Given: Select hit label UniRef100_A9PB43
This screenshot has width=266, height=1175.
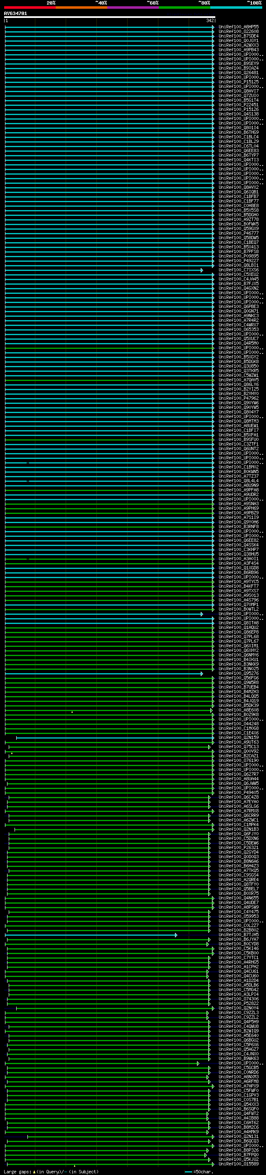Looking at the screenshot, I should pos(239,50).
